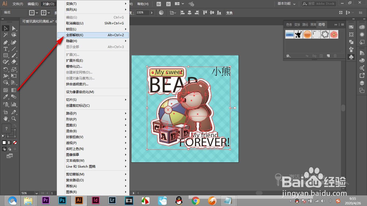Select the Lasso tool
This screenshot has height=206, width=367.
[14, 35]
